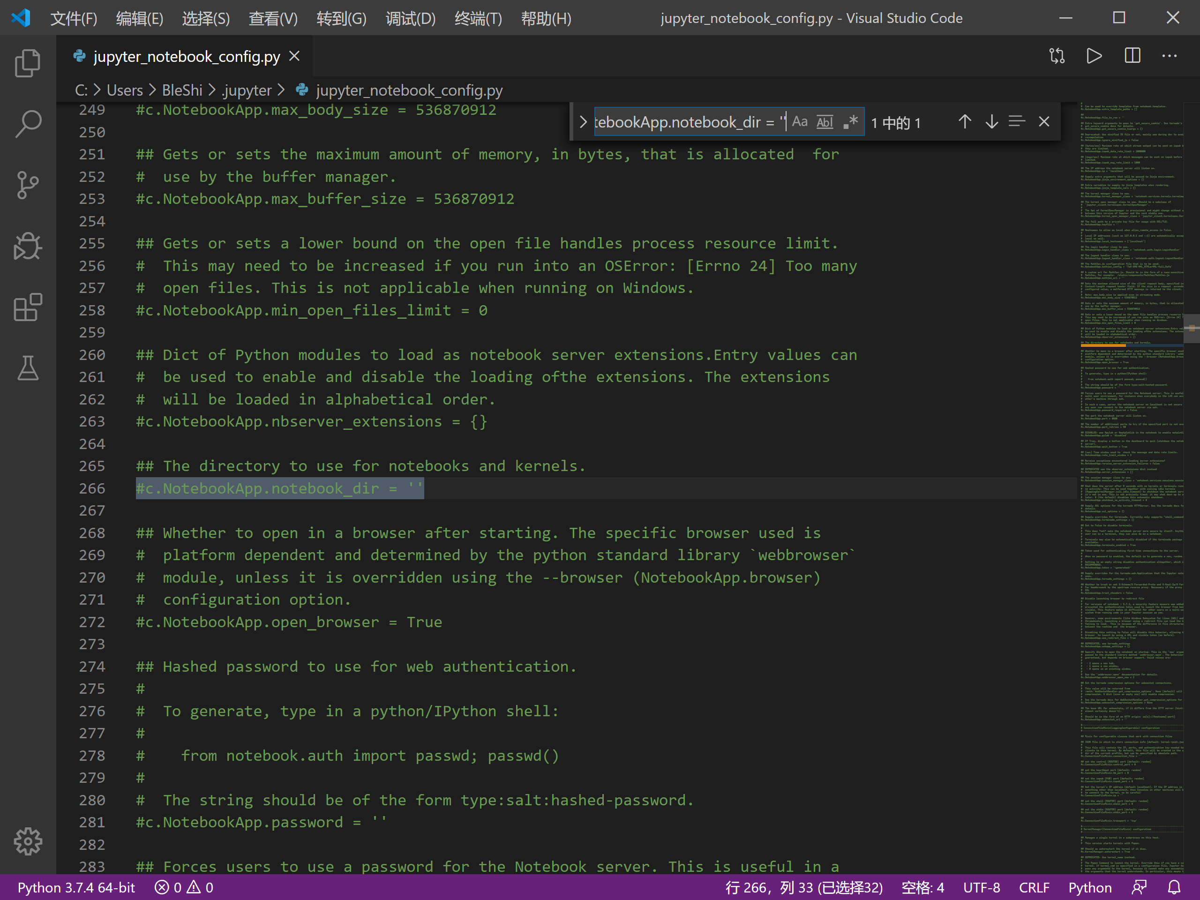Open More Actions ellipsis menu
The height and width of the screenshot is (900, 1200).
pos(1170,56)
